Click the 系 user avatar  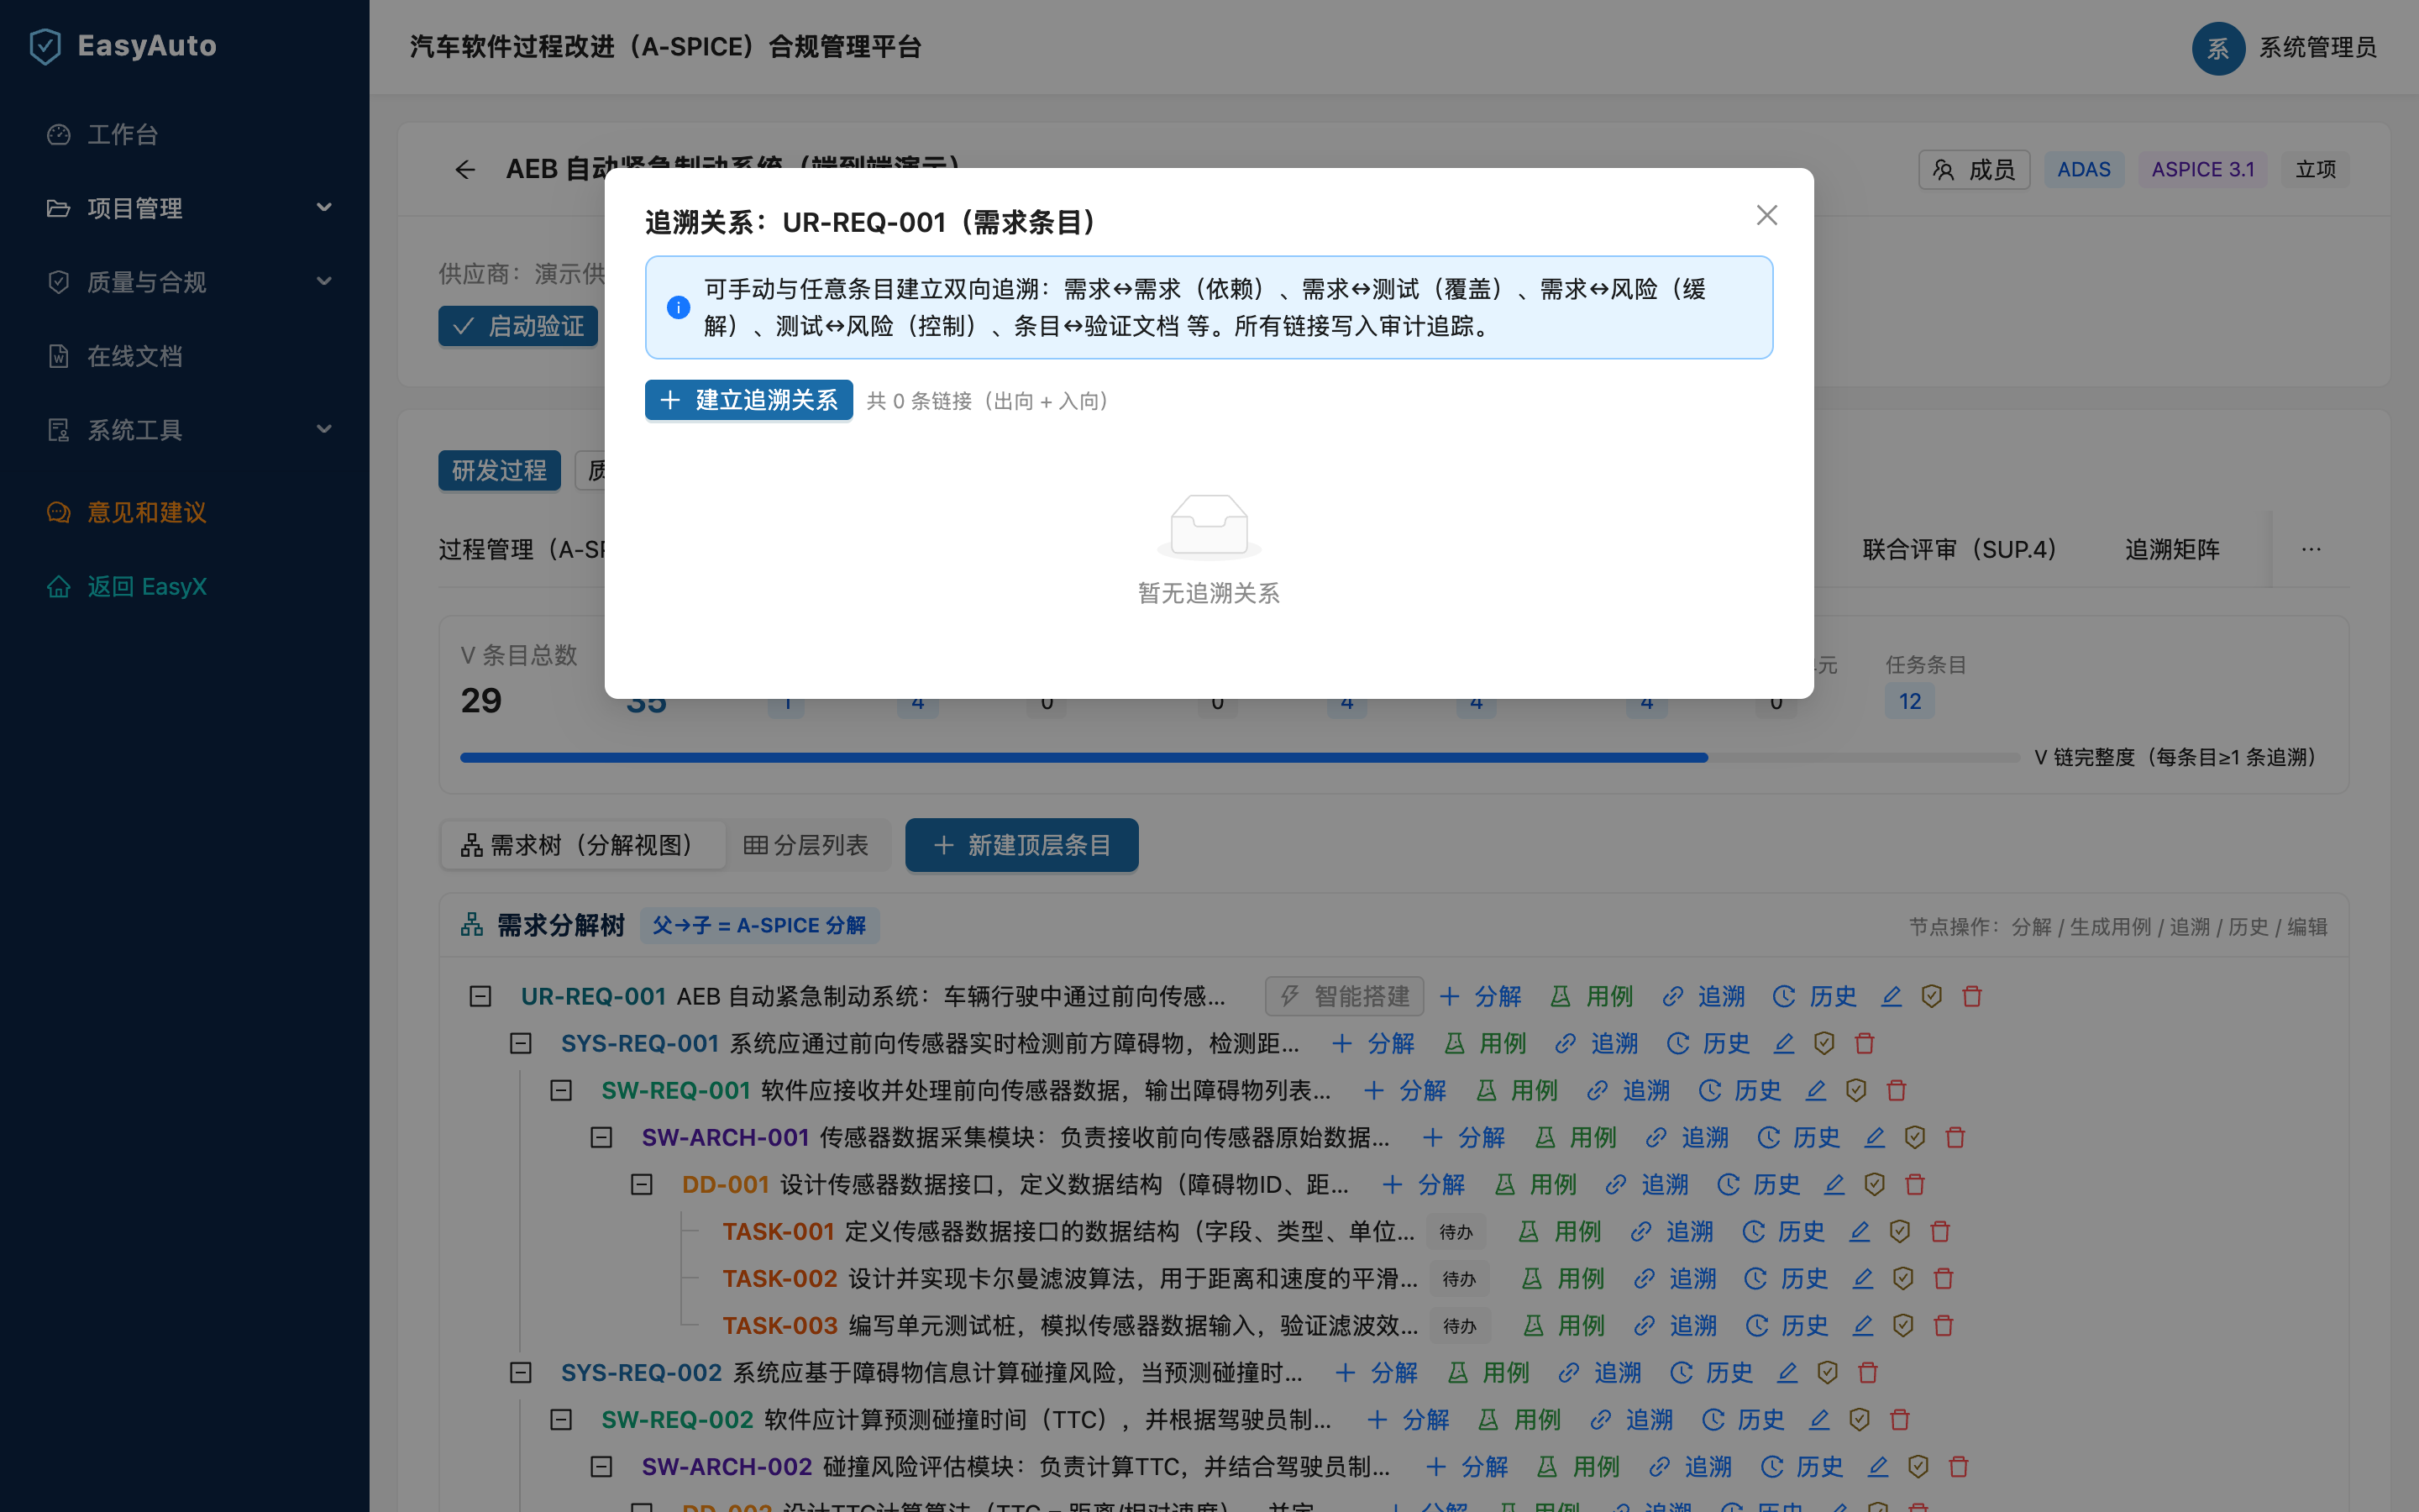(x=2218, y=47)
